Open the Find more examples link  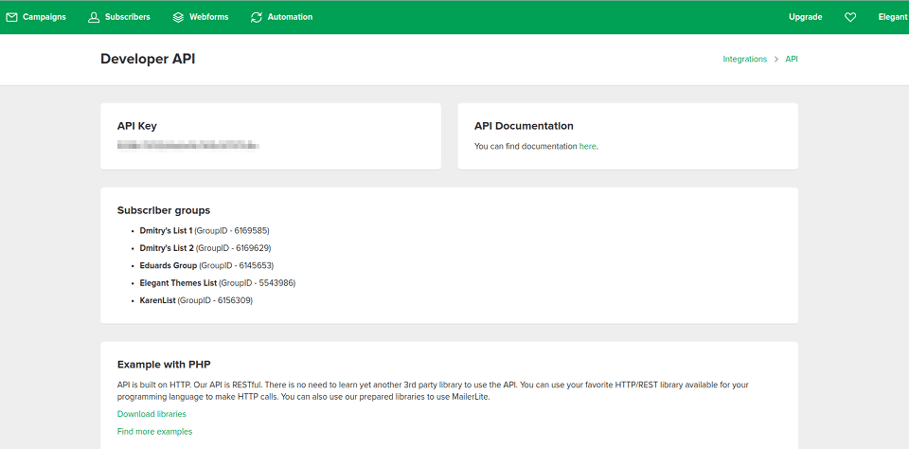(154, 432)
